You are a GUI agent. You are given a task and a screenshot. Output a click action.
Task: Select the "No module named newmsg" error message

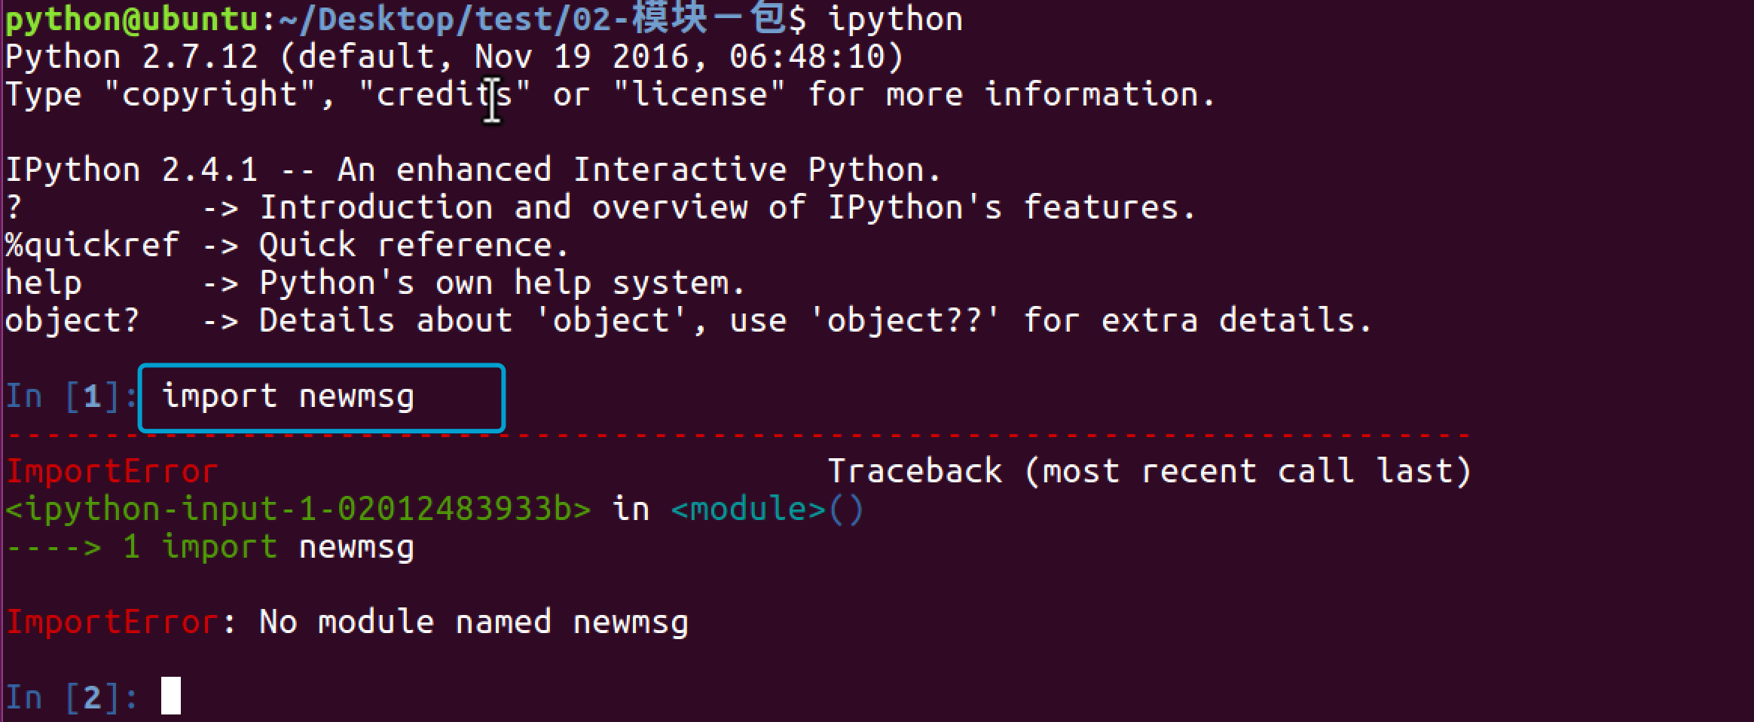(473, 623)
